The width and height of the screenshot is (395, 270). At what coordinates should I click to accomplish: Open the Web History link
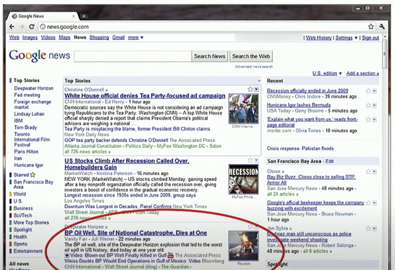coord(319,38)
